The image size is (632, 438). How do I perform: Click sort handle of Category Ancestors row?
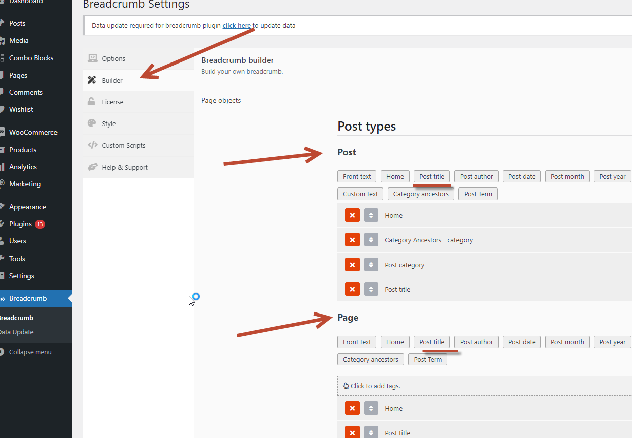(371, 240)
